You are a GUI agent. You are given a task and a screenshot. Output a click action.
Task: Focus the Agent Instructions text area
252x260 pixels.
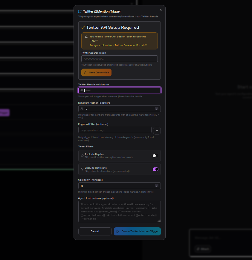tap(120, 211)
